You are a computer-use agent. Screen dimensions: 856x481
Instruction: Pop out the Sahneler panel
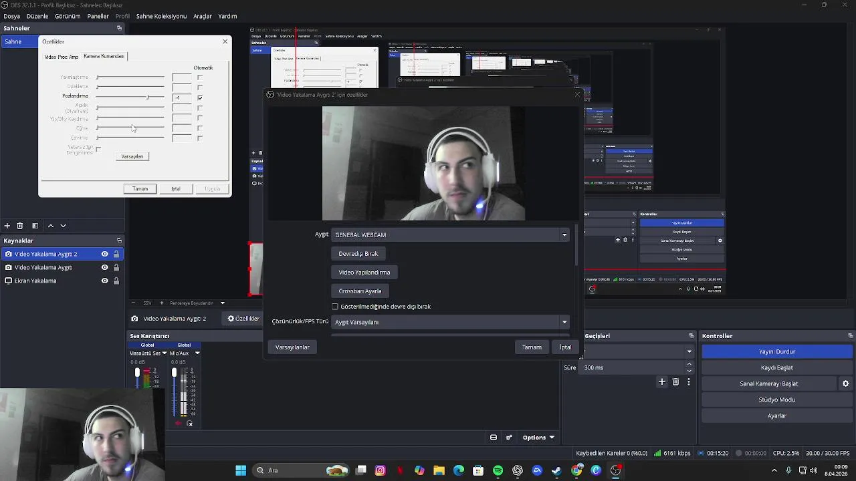119,28
